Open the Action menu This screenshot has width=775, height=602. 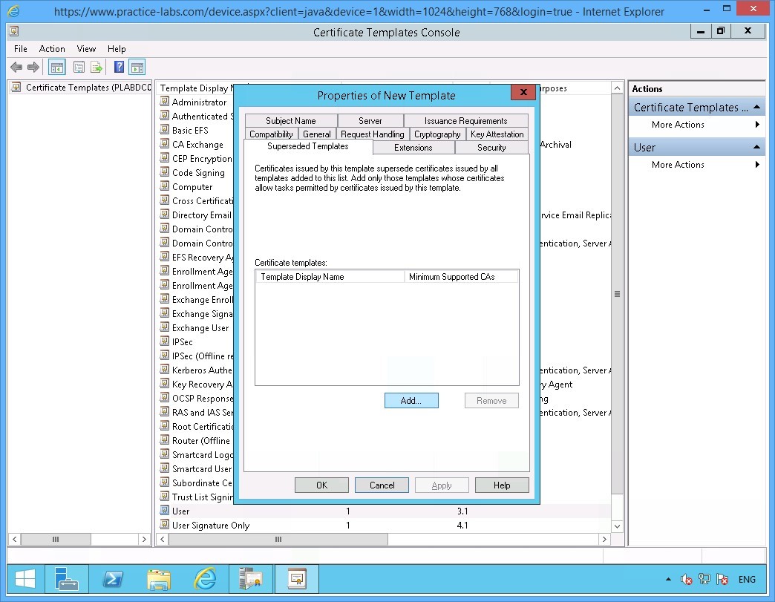[52, 49]
